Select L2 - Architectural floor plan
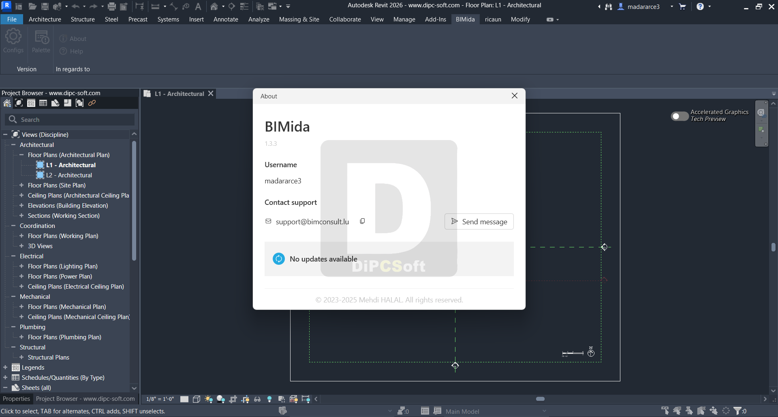 coord(69,175)
